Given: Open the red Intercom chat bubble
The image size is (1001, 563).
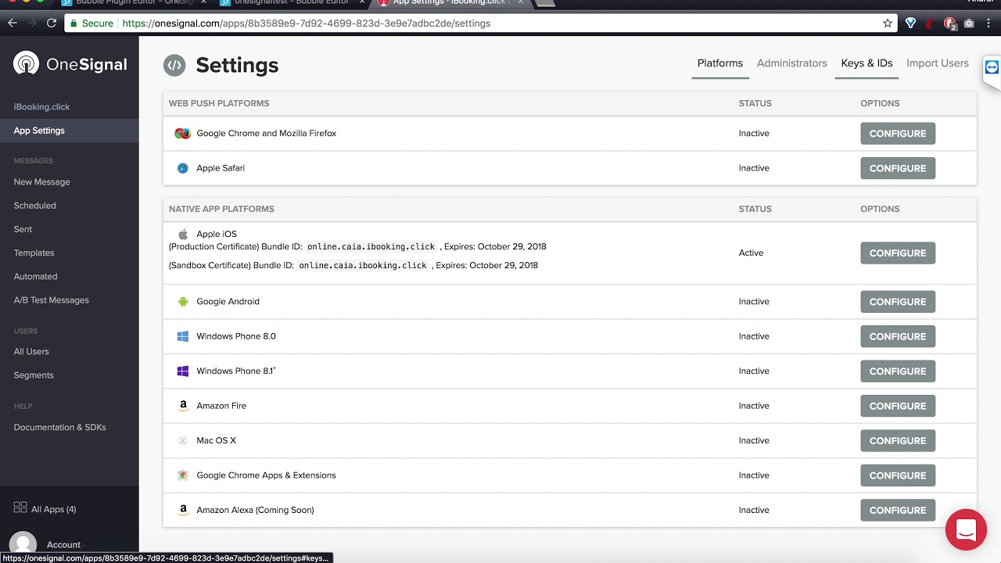Looking at the screenshot, I should (x=966, y=529).
